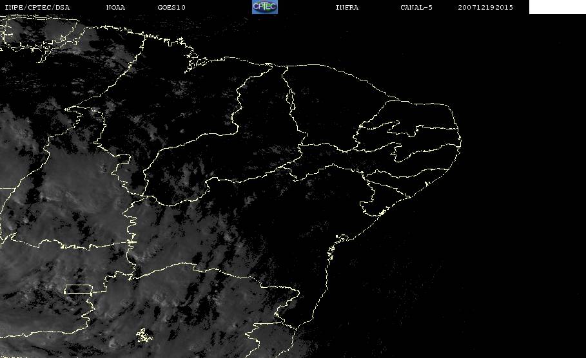Select the INPE/CPTEC/DSA header label
Screen dimensions: 586x358
pyautogui.click(x=37, y=8)
